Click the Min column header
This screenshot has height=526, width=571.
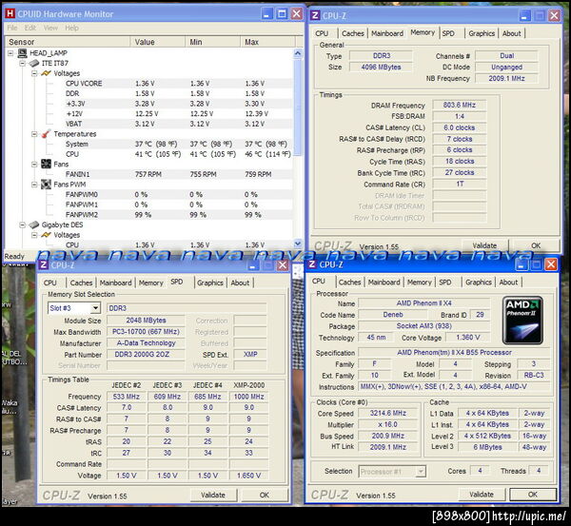click(212, 42)
